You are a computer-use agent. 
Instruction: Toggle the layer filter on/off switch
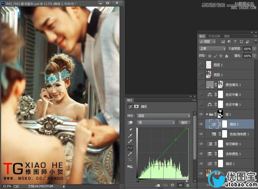coord(255,42)
